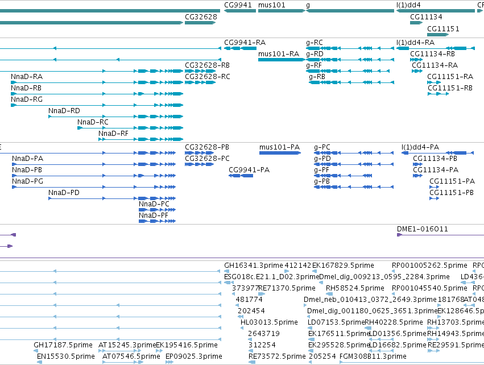The height and width of the screenshot is (365, 484).
Task: Select EST GH16341.3prime
Action: click(x=254, y=266)
